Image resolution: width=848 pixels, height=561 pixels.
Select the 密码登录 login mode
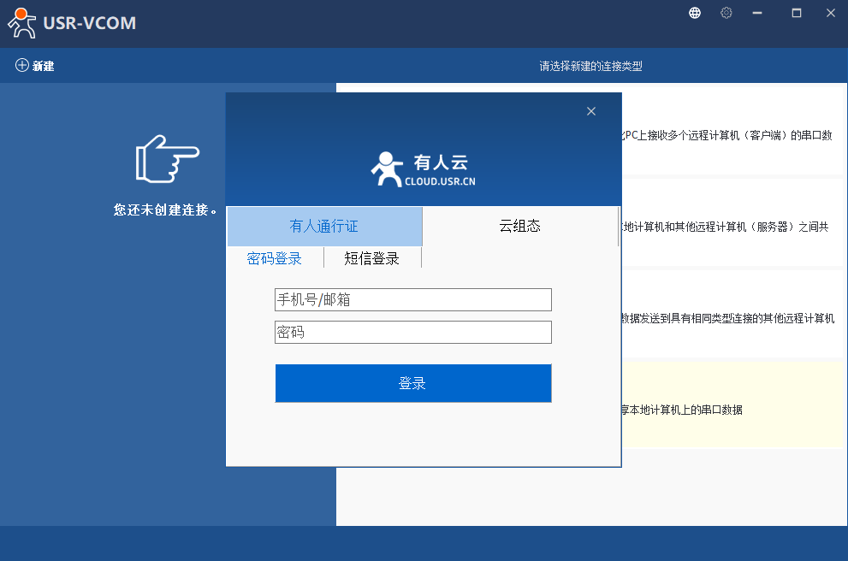click(275, 258)
